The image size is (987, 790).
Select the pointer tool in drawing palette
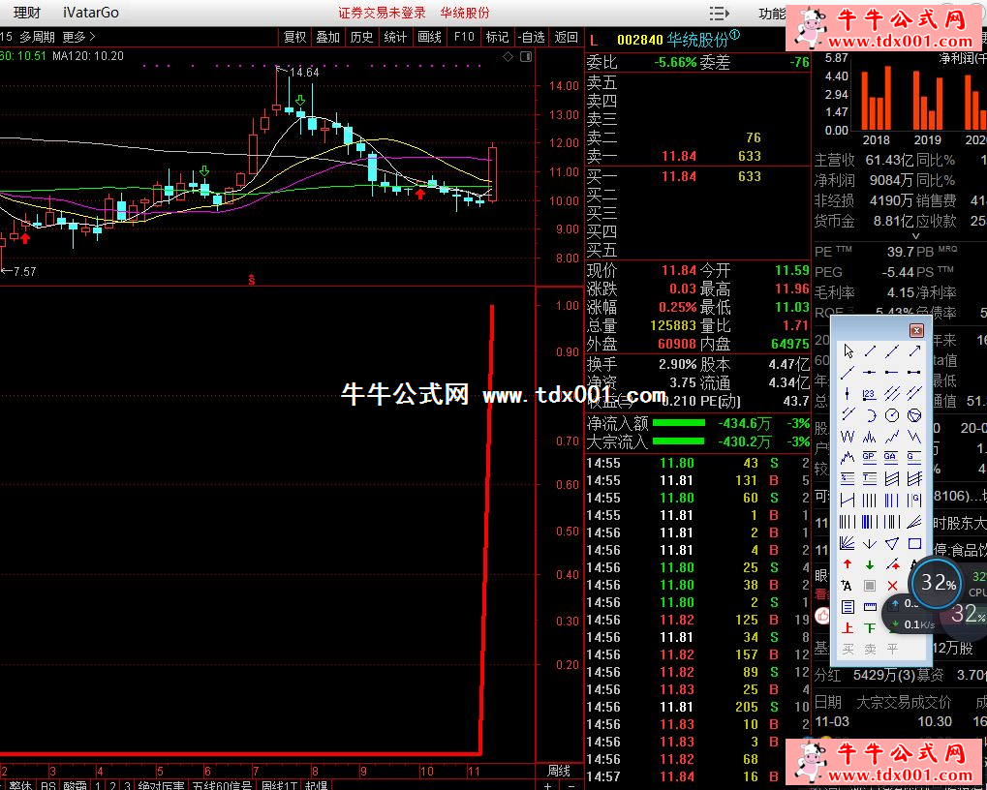coord(848,351)
